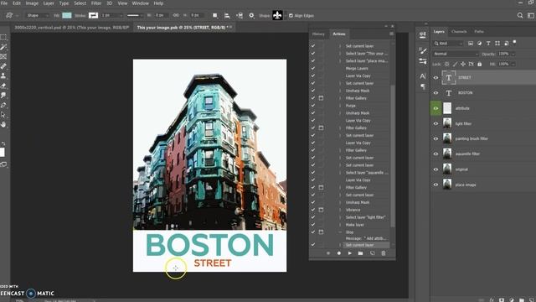Open the Brush Settings panel icon
The image size is (536, 302).
tap(423, 50)
